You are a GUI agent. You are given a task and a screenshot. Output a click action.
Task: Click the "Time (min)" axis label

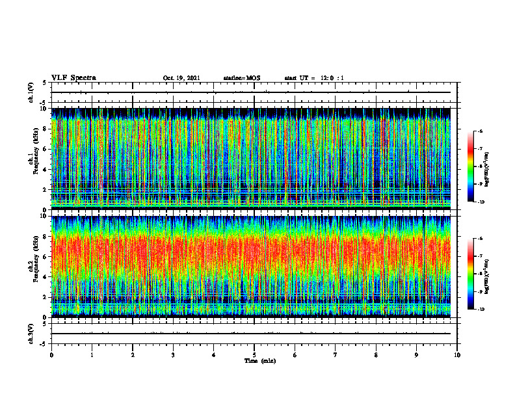pyautogui.click(x=260, y=361)
